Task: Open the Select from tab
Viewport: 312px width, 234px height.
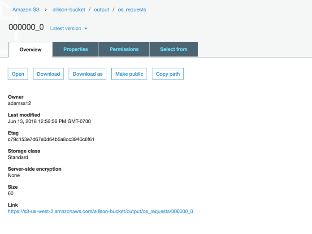Action: coord(174,49)
